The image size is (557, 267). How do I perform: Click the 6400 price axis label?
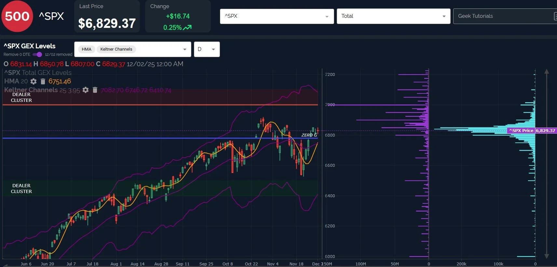[330, 196]
